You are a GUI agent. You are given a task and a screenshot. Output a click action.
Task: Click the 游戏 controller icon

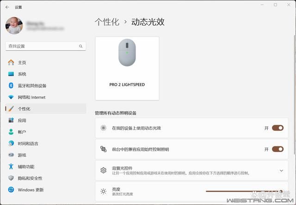pyautogui.click(x=11, y=155)
